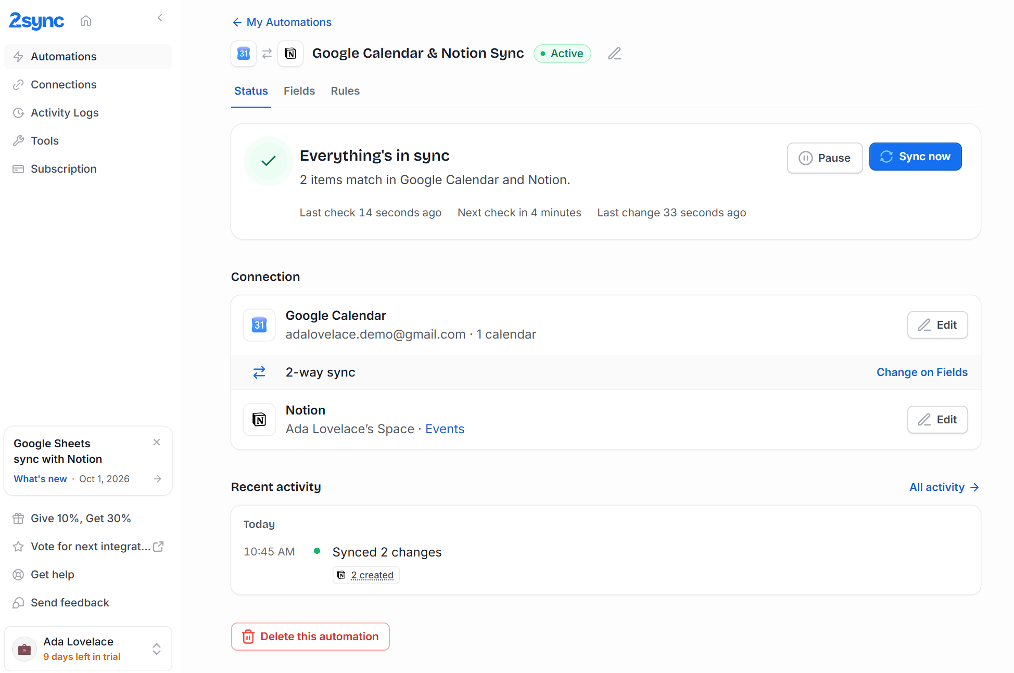Click the arrow on the announcement card

pyautogui.click(x=158, y=479)
